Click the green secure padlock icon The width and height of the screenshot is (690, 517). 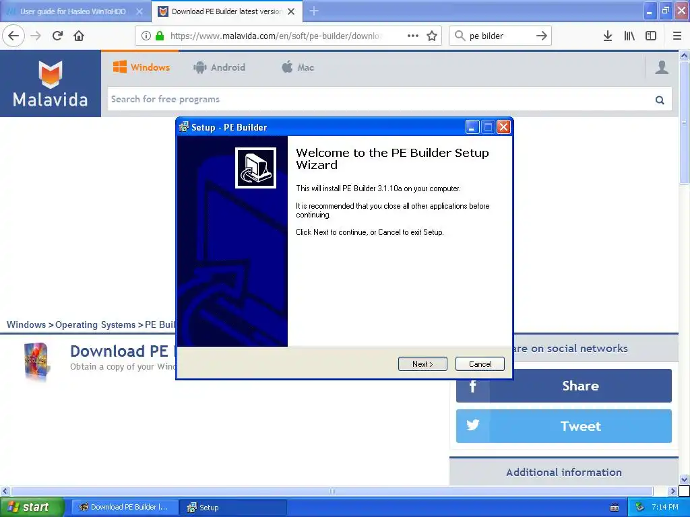pyautogui.click(x=160, y=36)
